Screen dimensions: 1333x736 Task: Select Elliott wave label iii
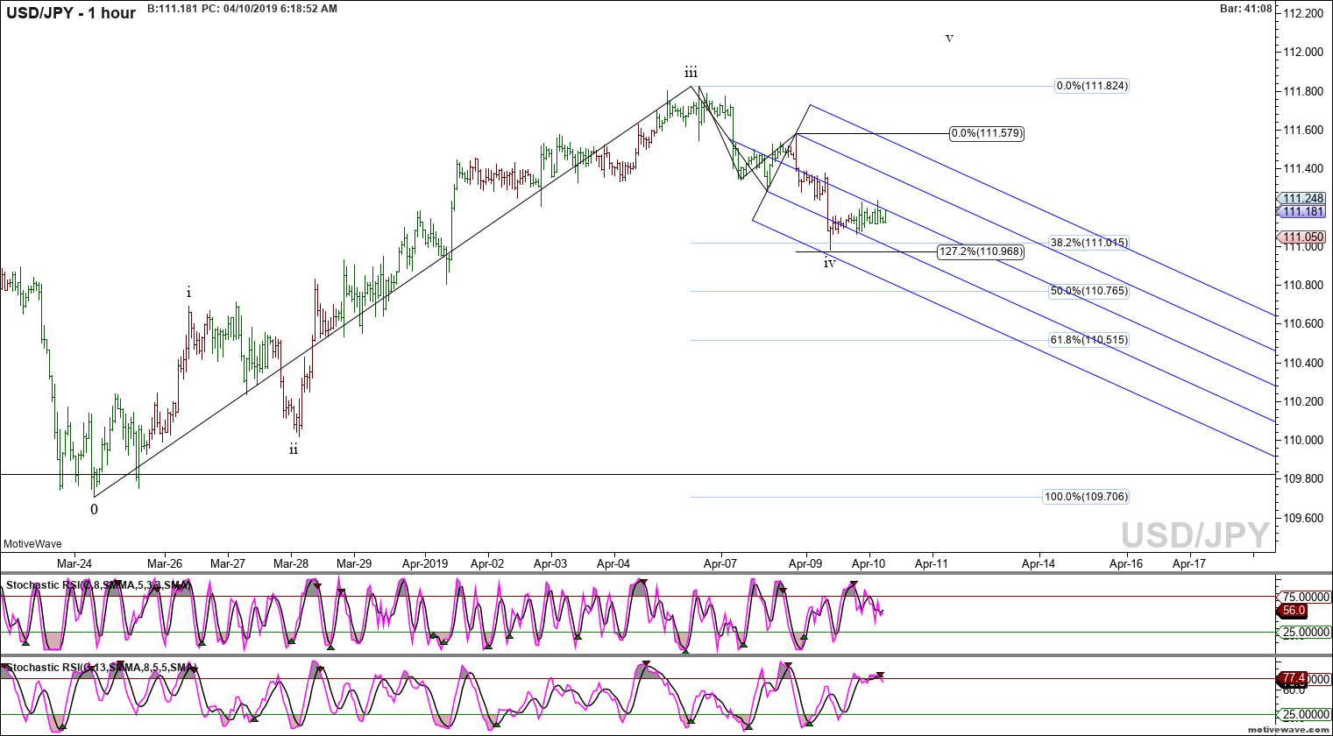click(691, 73)
